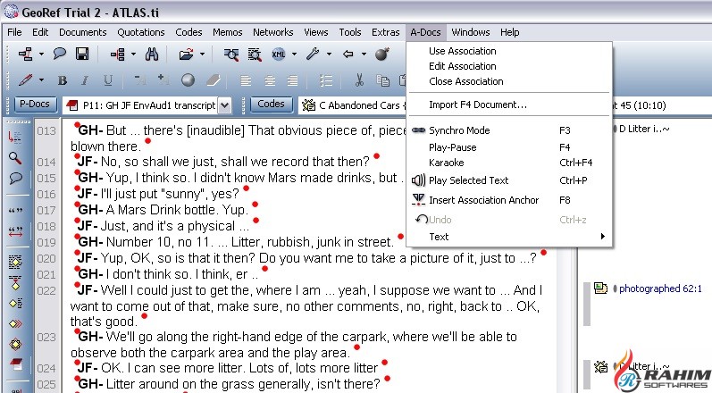Image resolution: width=712 pixels, height=393 pixels.
Task: Click the speech bubble memo icon in top toolbar
Action: (60, 54)
